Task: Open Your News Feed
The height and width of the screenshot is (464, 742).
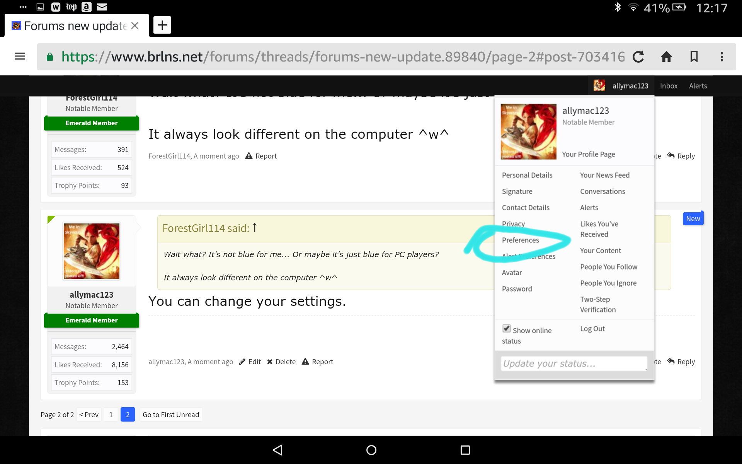Action: click(605, 175)
